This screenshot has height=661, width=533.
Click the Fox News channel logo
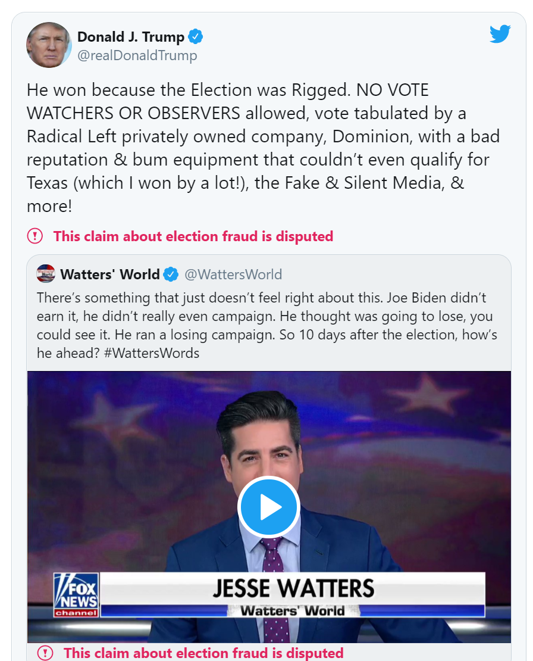76,594
